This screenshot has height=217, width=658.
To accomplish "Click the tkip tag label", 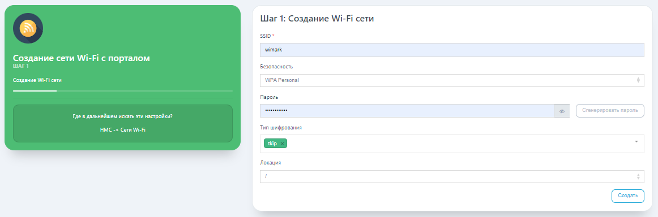I will pos(272,144).
